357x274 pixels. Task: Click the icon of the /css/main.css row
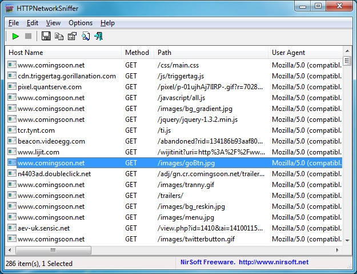[x=12, y=65]
